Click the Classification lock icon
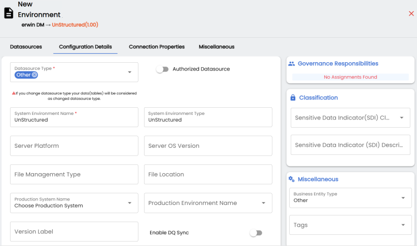This screenshot has width=417, height=246. [x=293, y=98]
